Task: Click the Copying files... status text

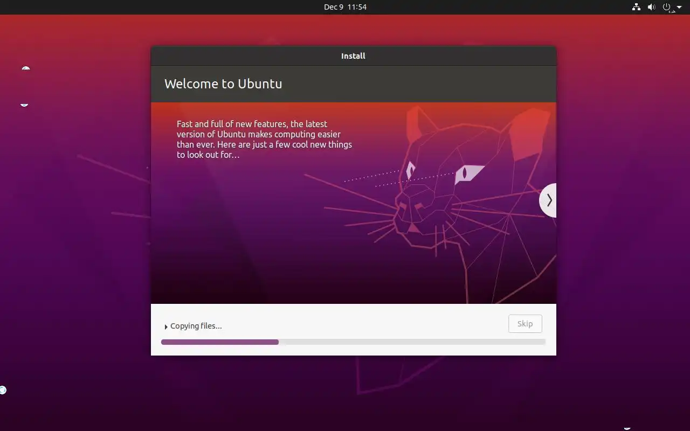Action: [196, 326]
